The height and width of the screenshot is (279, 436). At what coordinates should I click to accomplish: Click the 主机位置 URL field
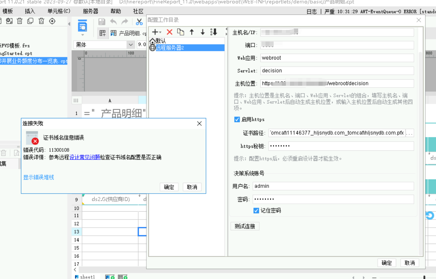click(337, 83)
